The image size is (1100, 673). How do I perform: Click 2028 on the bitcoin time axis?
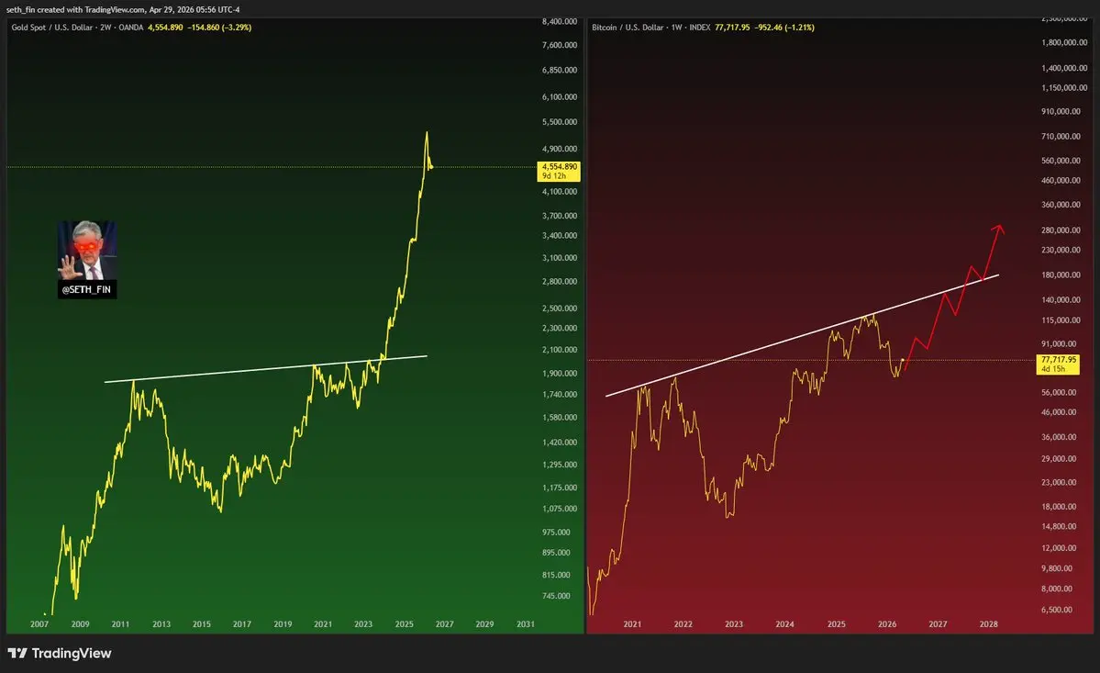click(988, 623)
